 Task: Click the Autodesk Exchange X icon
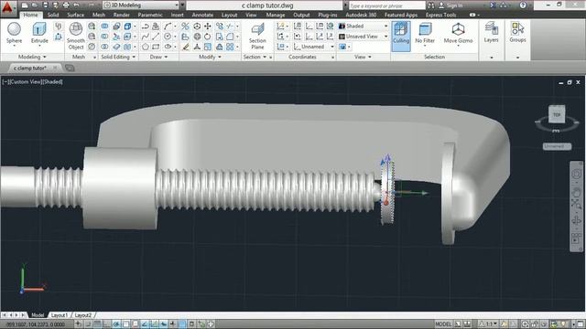(493, 5)
